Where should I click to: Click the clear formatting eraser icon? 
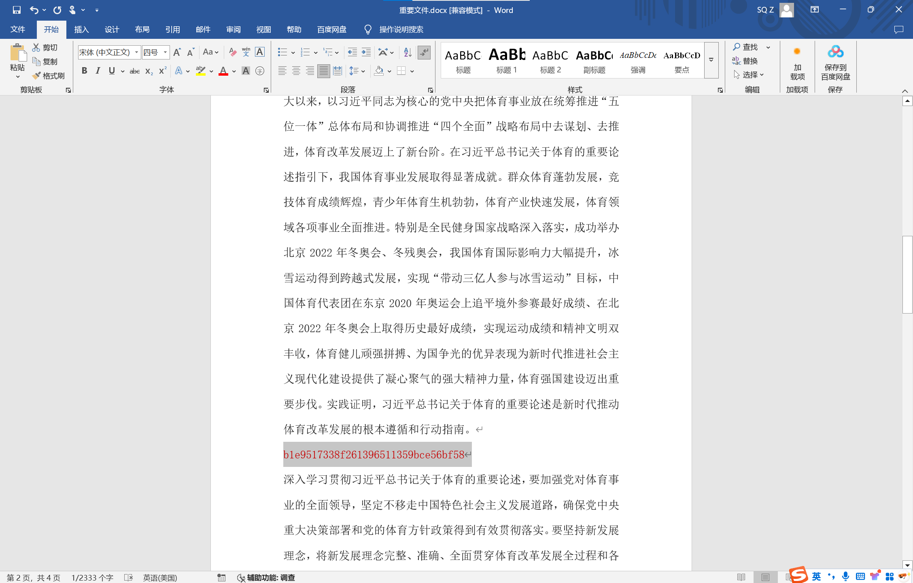coord(232,52)
